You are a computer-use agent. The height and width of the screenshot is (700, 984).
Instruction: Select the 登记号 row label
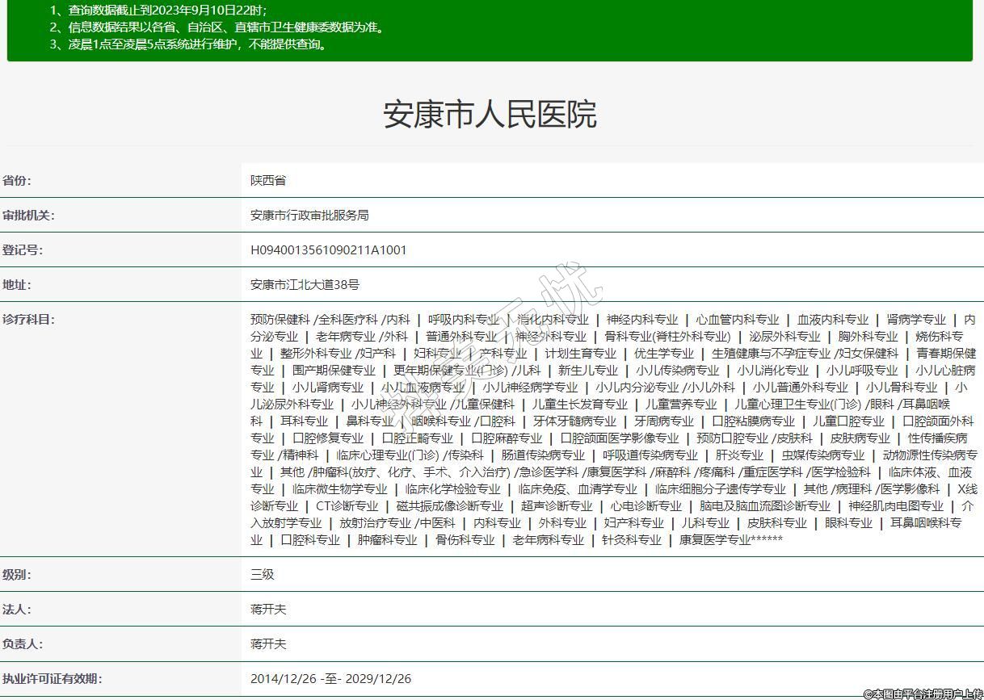[23, 250]
